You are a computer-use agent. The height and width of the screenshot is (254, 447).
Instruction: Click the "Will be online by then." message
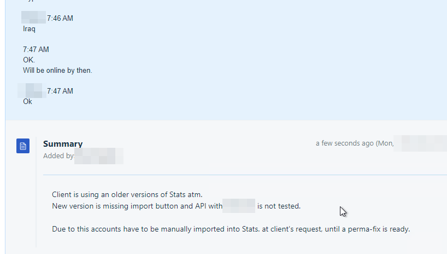(57, 70)
